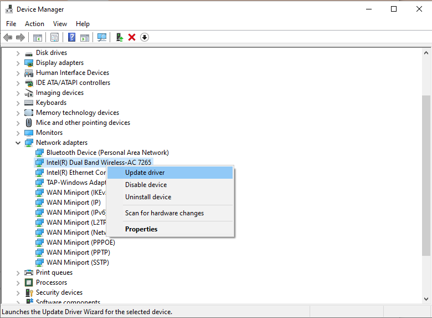The height and width of the screenshot is (318, 432).
Task: Expand the Disk drives node
Action: point(18,53)
